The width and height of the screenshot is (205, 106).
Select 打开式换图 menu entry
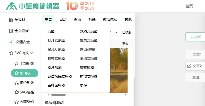click(x=56, y=40)
